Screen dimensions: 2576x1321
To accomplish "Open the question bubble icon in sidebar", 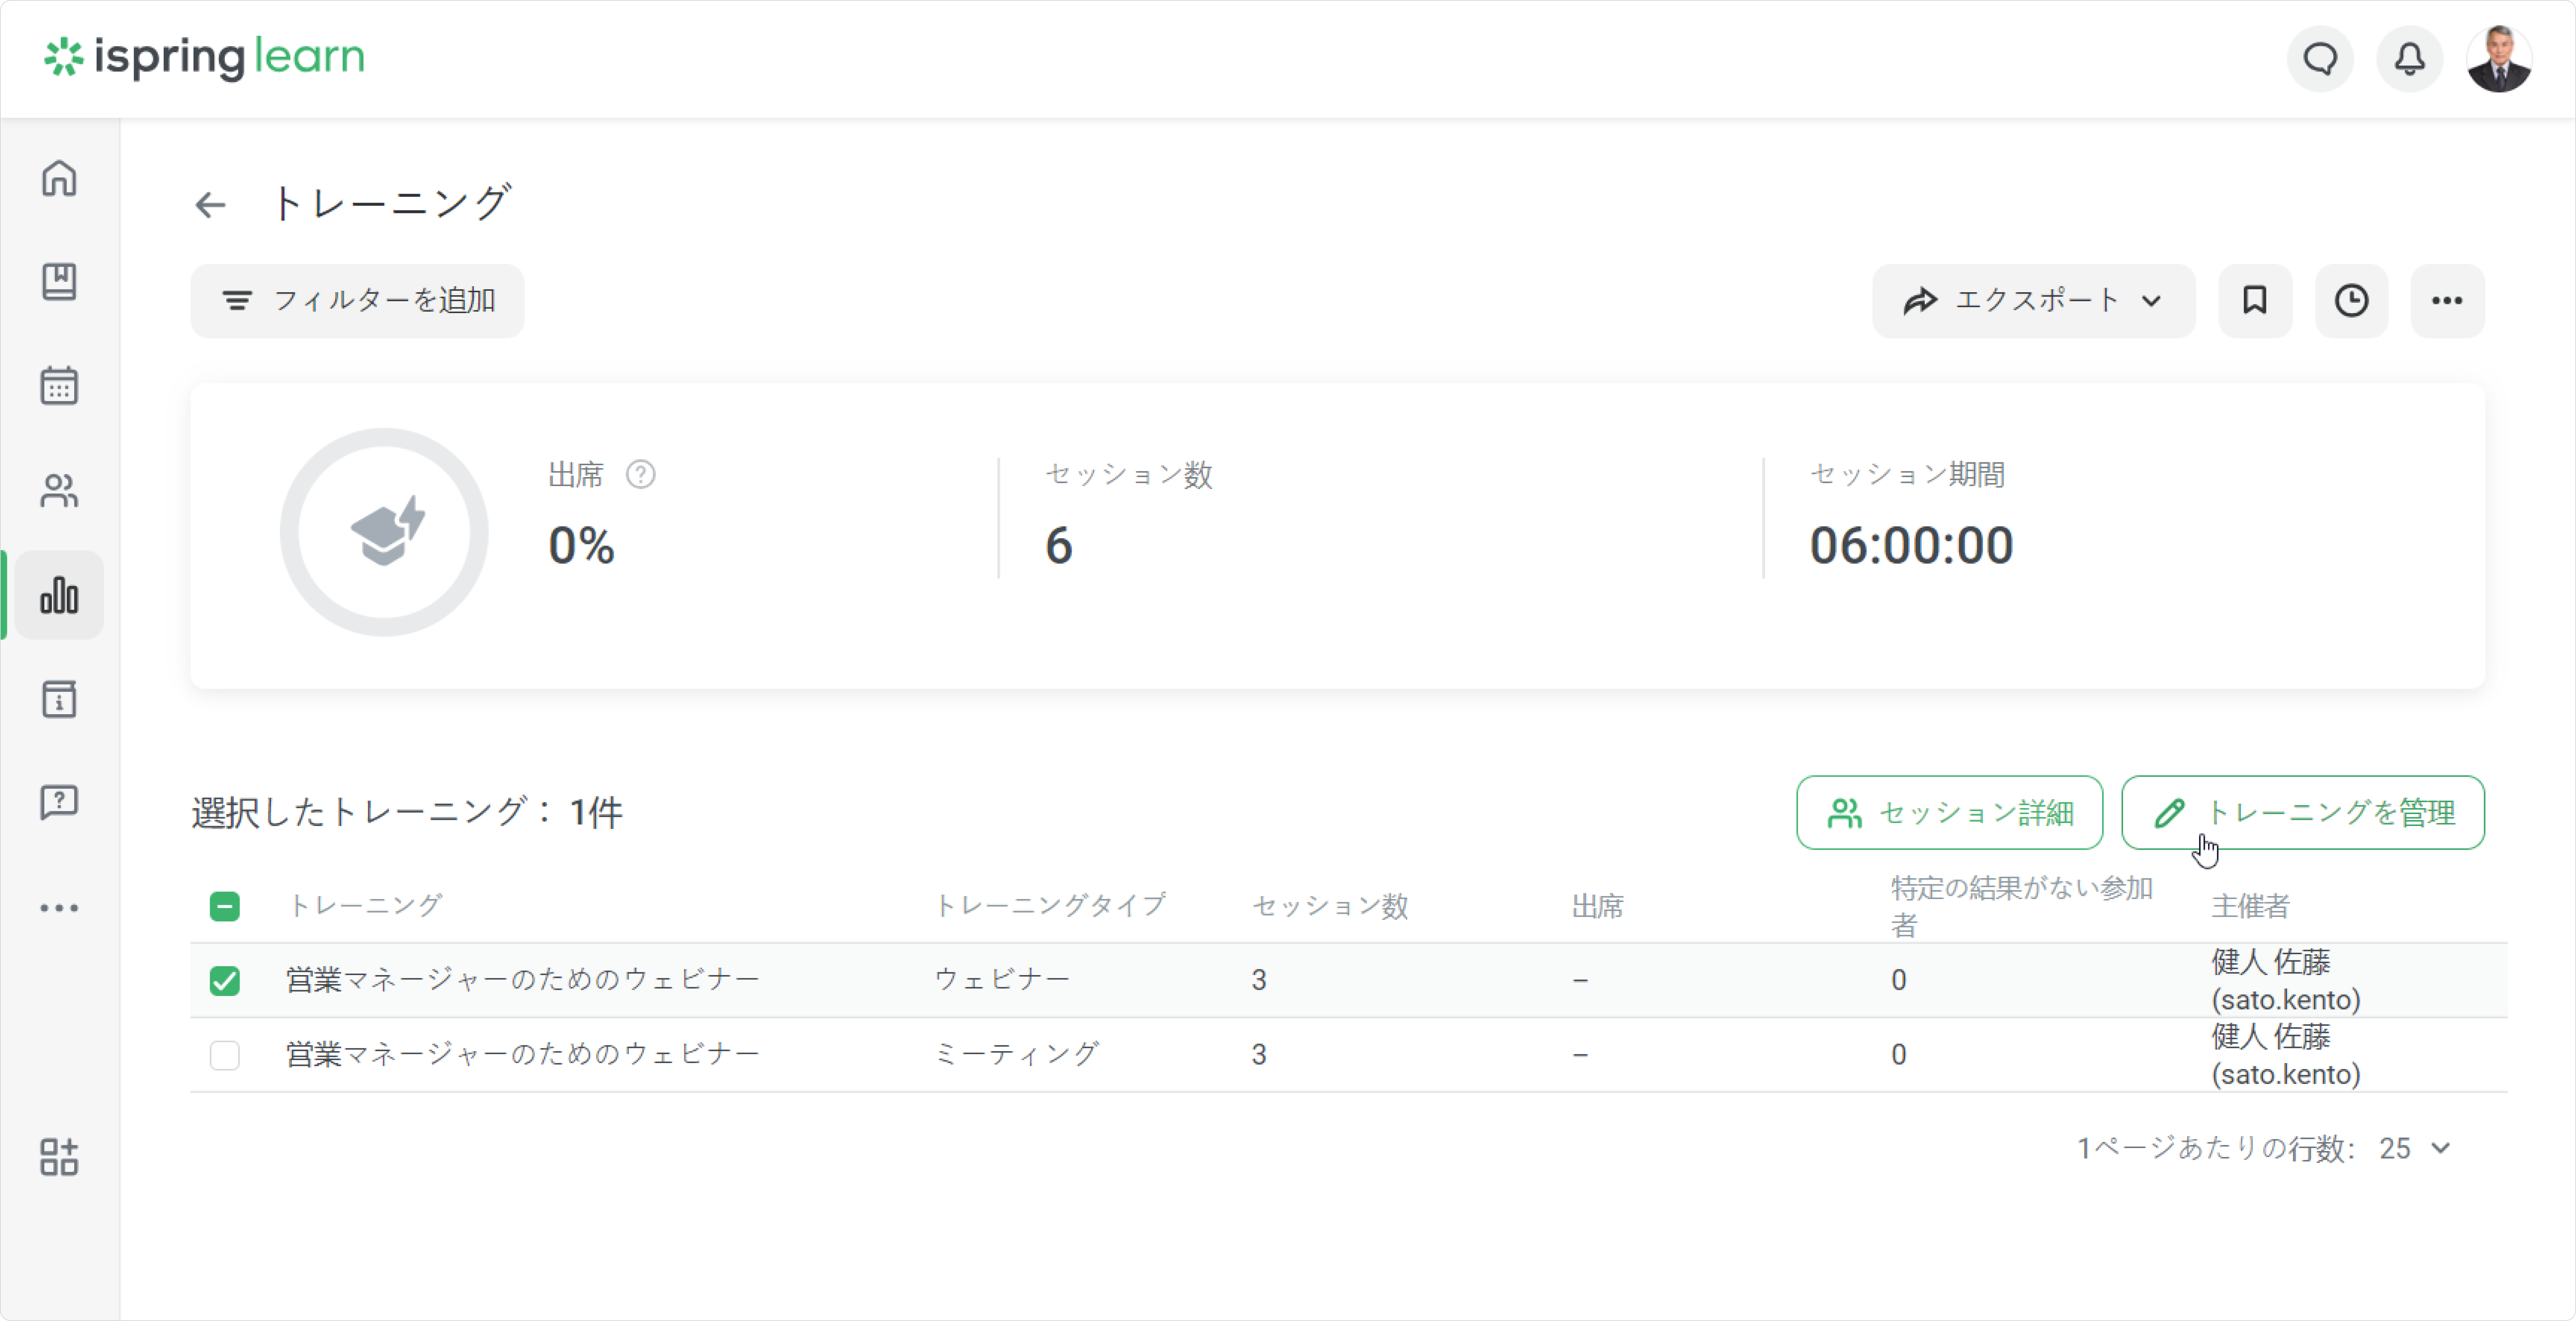I will click(59, 802).
